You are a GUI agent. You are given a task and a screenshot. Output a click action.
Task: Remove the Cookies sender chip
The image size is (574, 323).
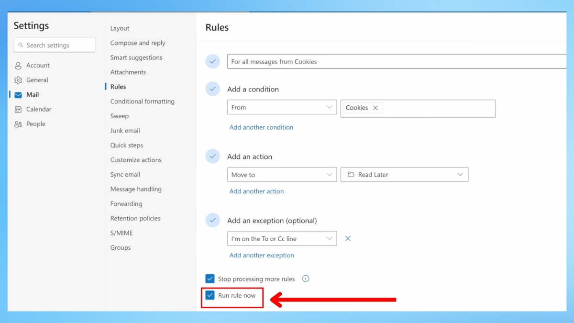[375, 108]
